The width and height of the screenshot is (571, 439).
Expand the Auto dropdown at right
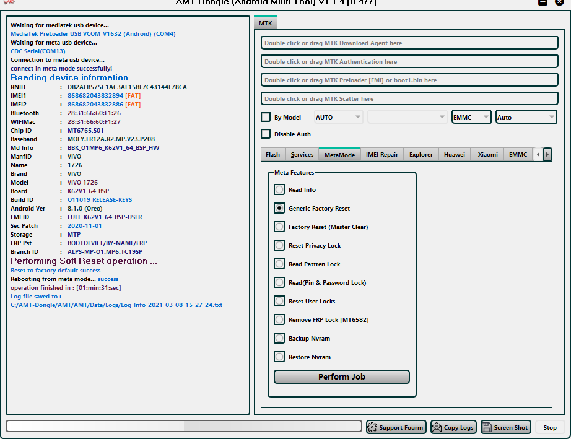(x=526, y=117)
